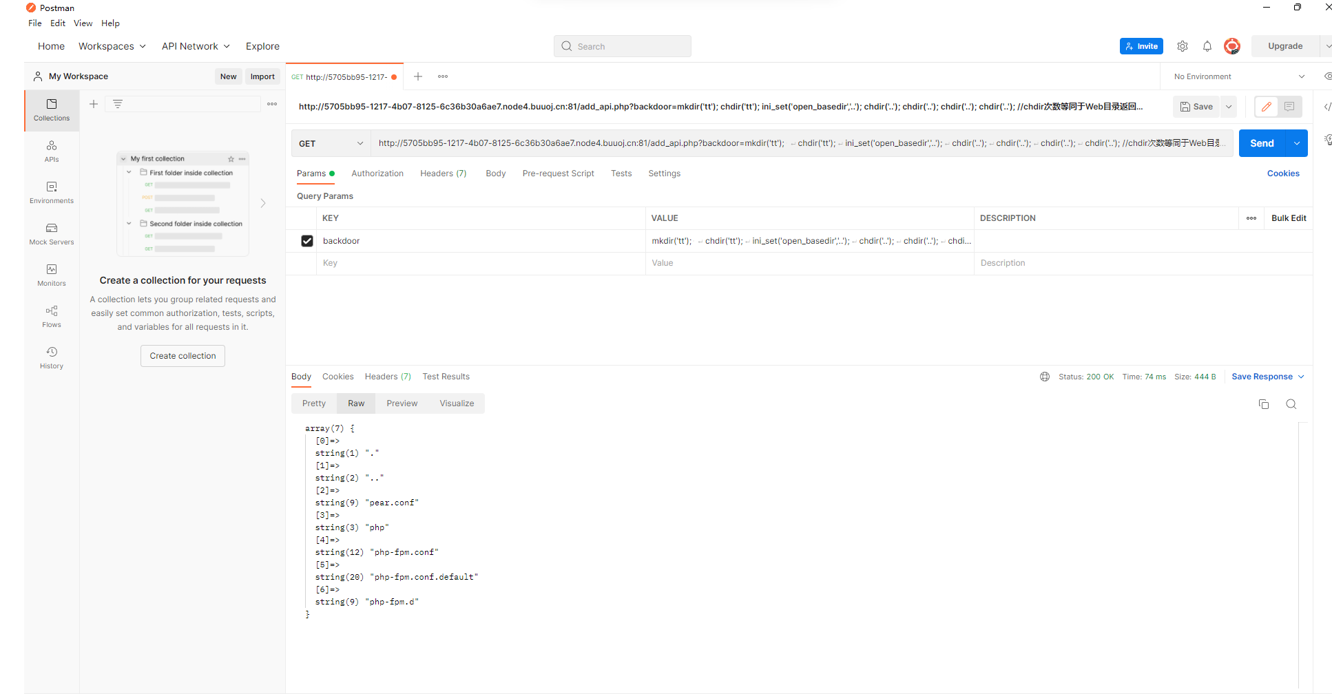Open the History sidebar panel
The width and height of the screenshot is (1332, 694).
pos(52,358)
